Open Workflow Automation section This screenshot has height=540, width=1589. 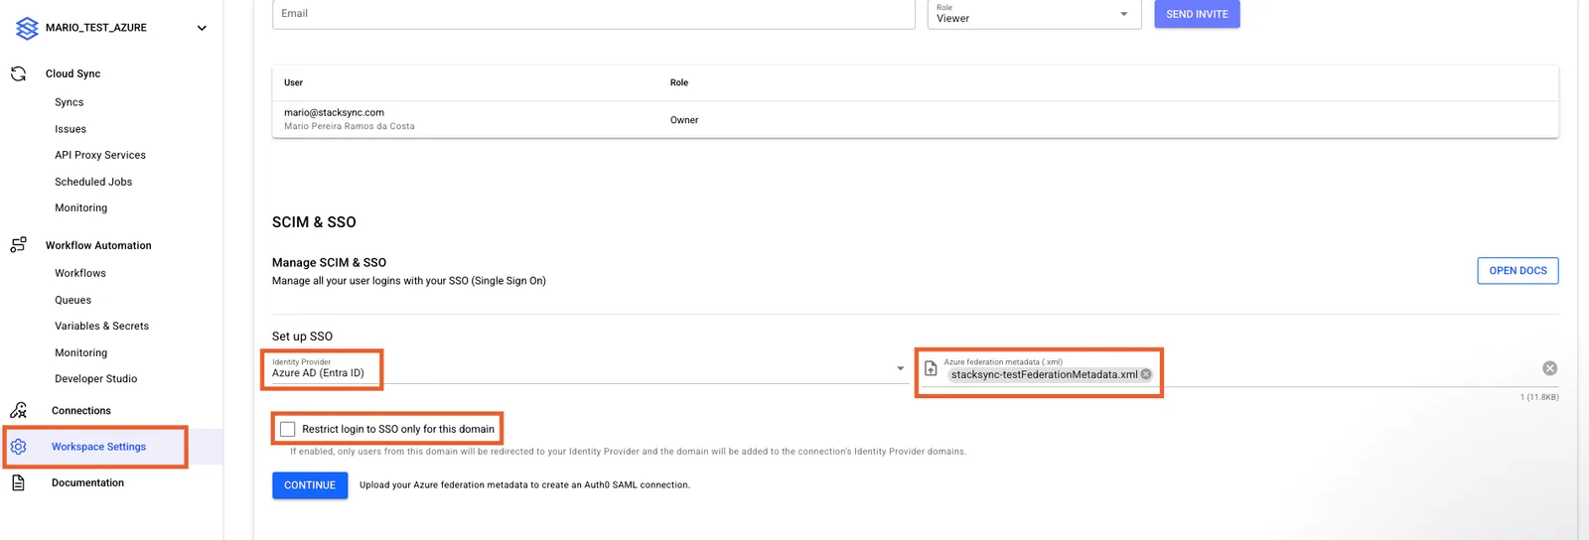(98, 245)
